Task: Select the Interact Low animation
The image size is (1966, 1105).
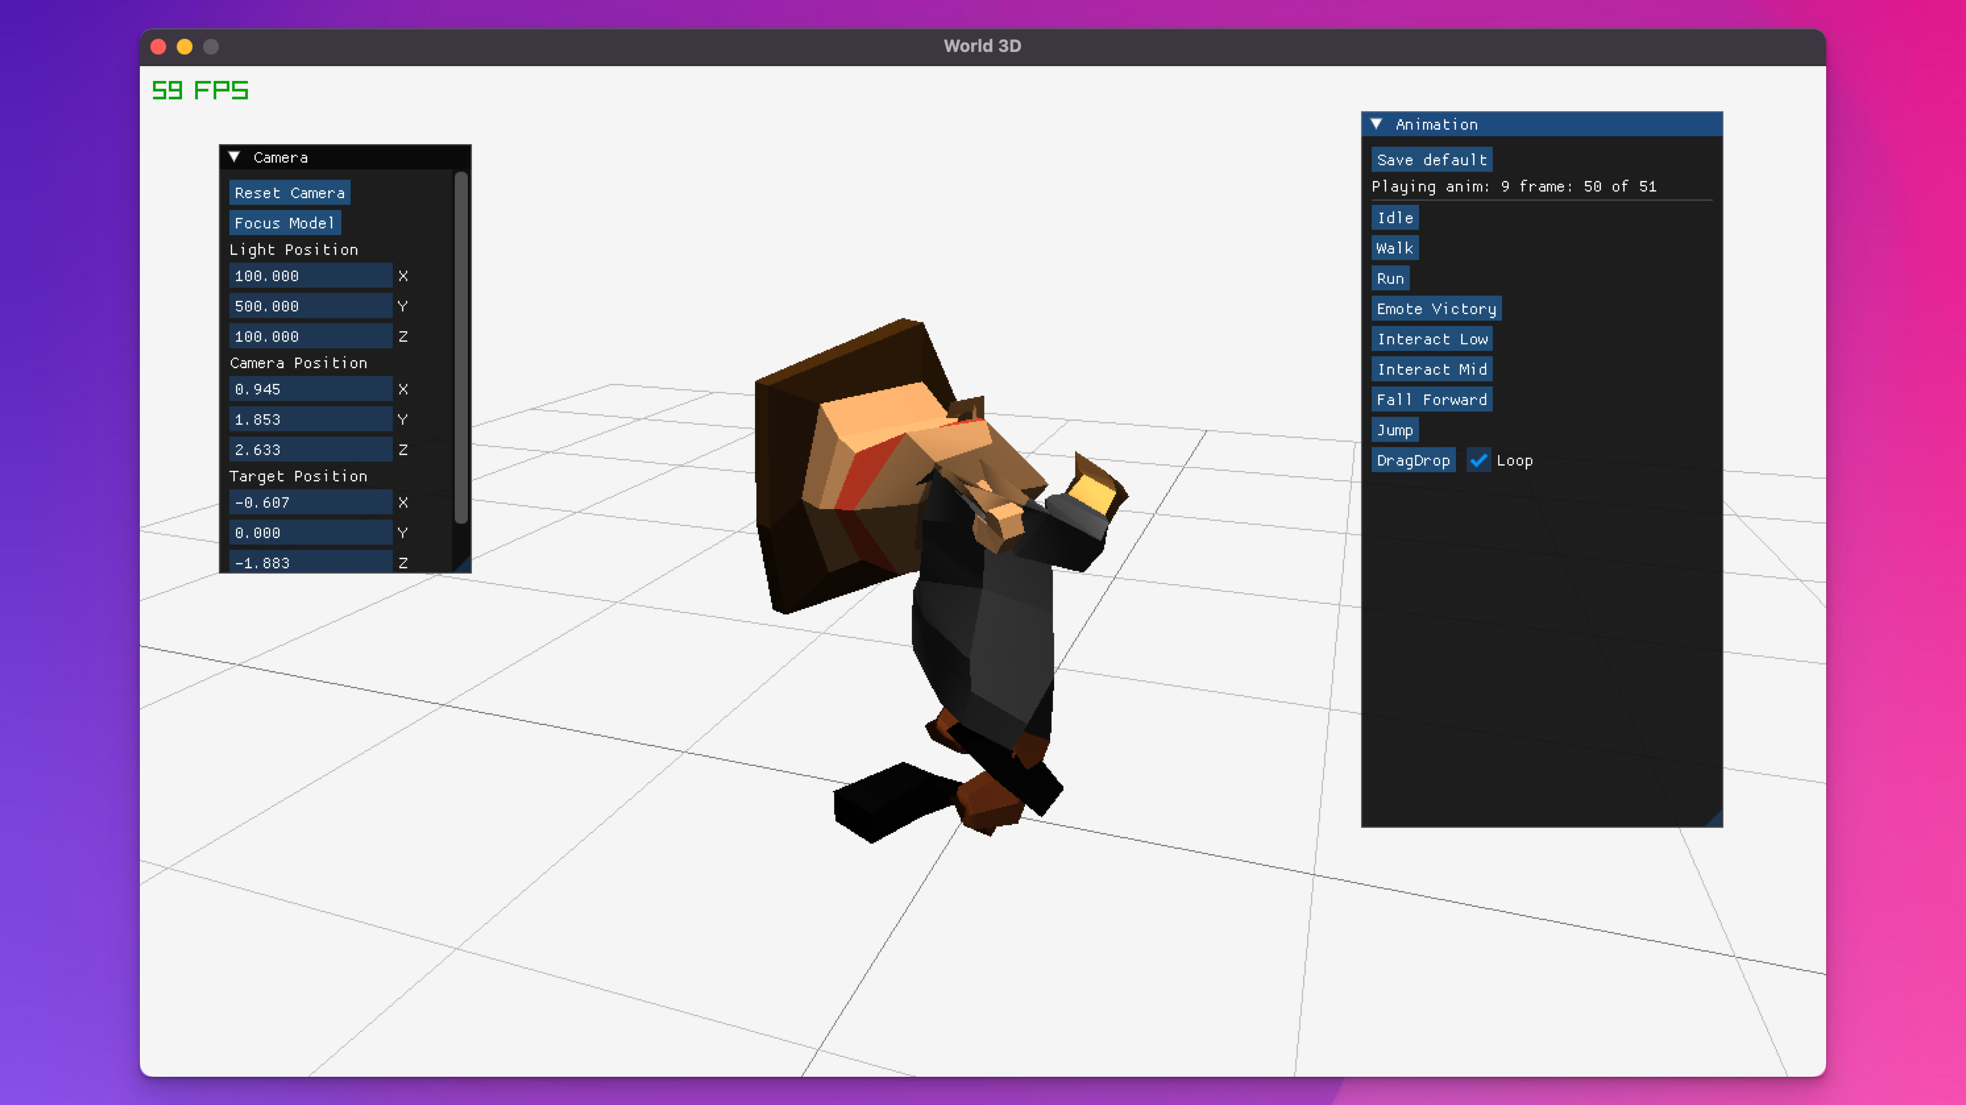Action: 1432,339
